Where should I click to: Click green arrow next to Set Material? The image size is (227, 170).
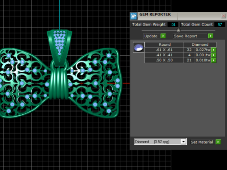click(x=218, y=142)
